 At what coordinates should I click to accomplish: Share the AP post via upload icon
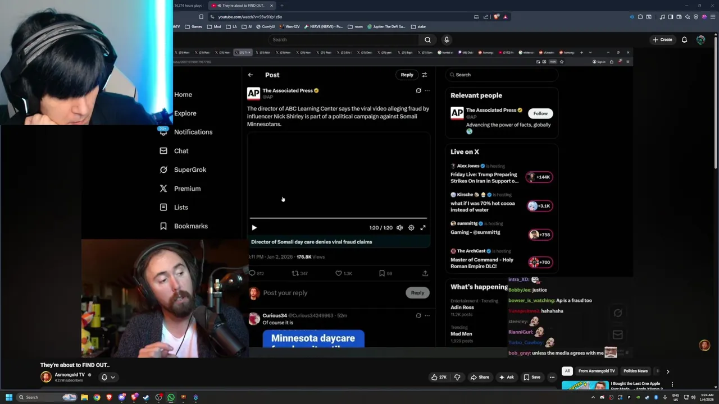(x=425, y=273)
